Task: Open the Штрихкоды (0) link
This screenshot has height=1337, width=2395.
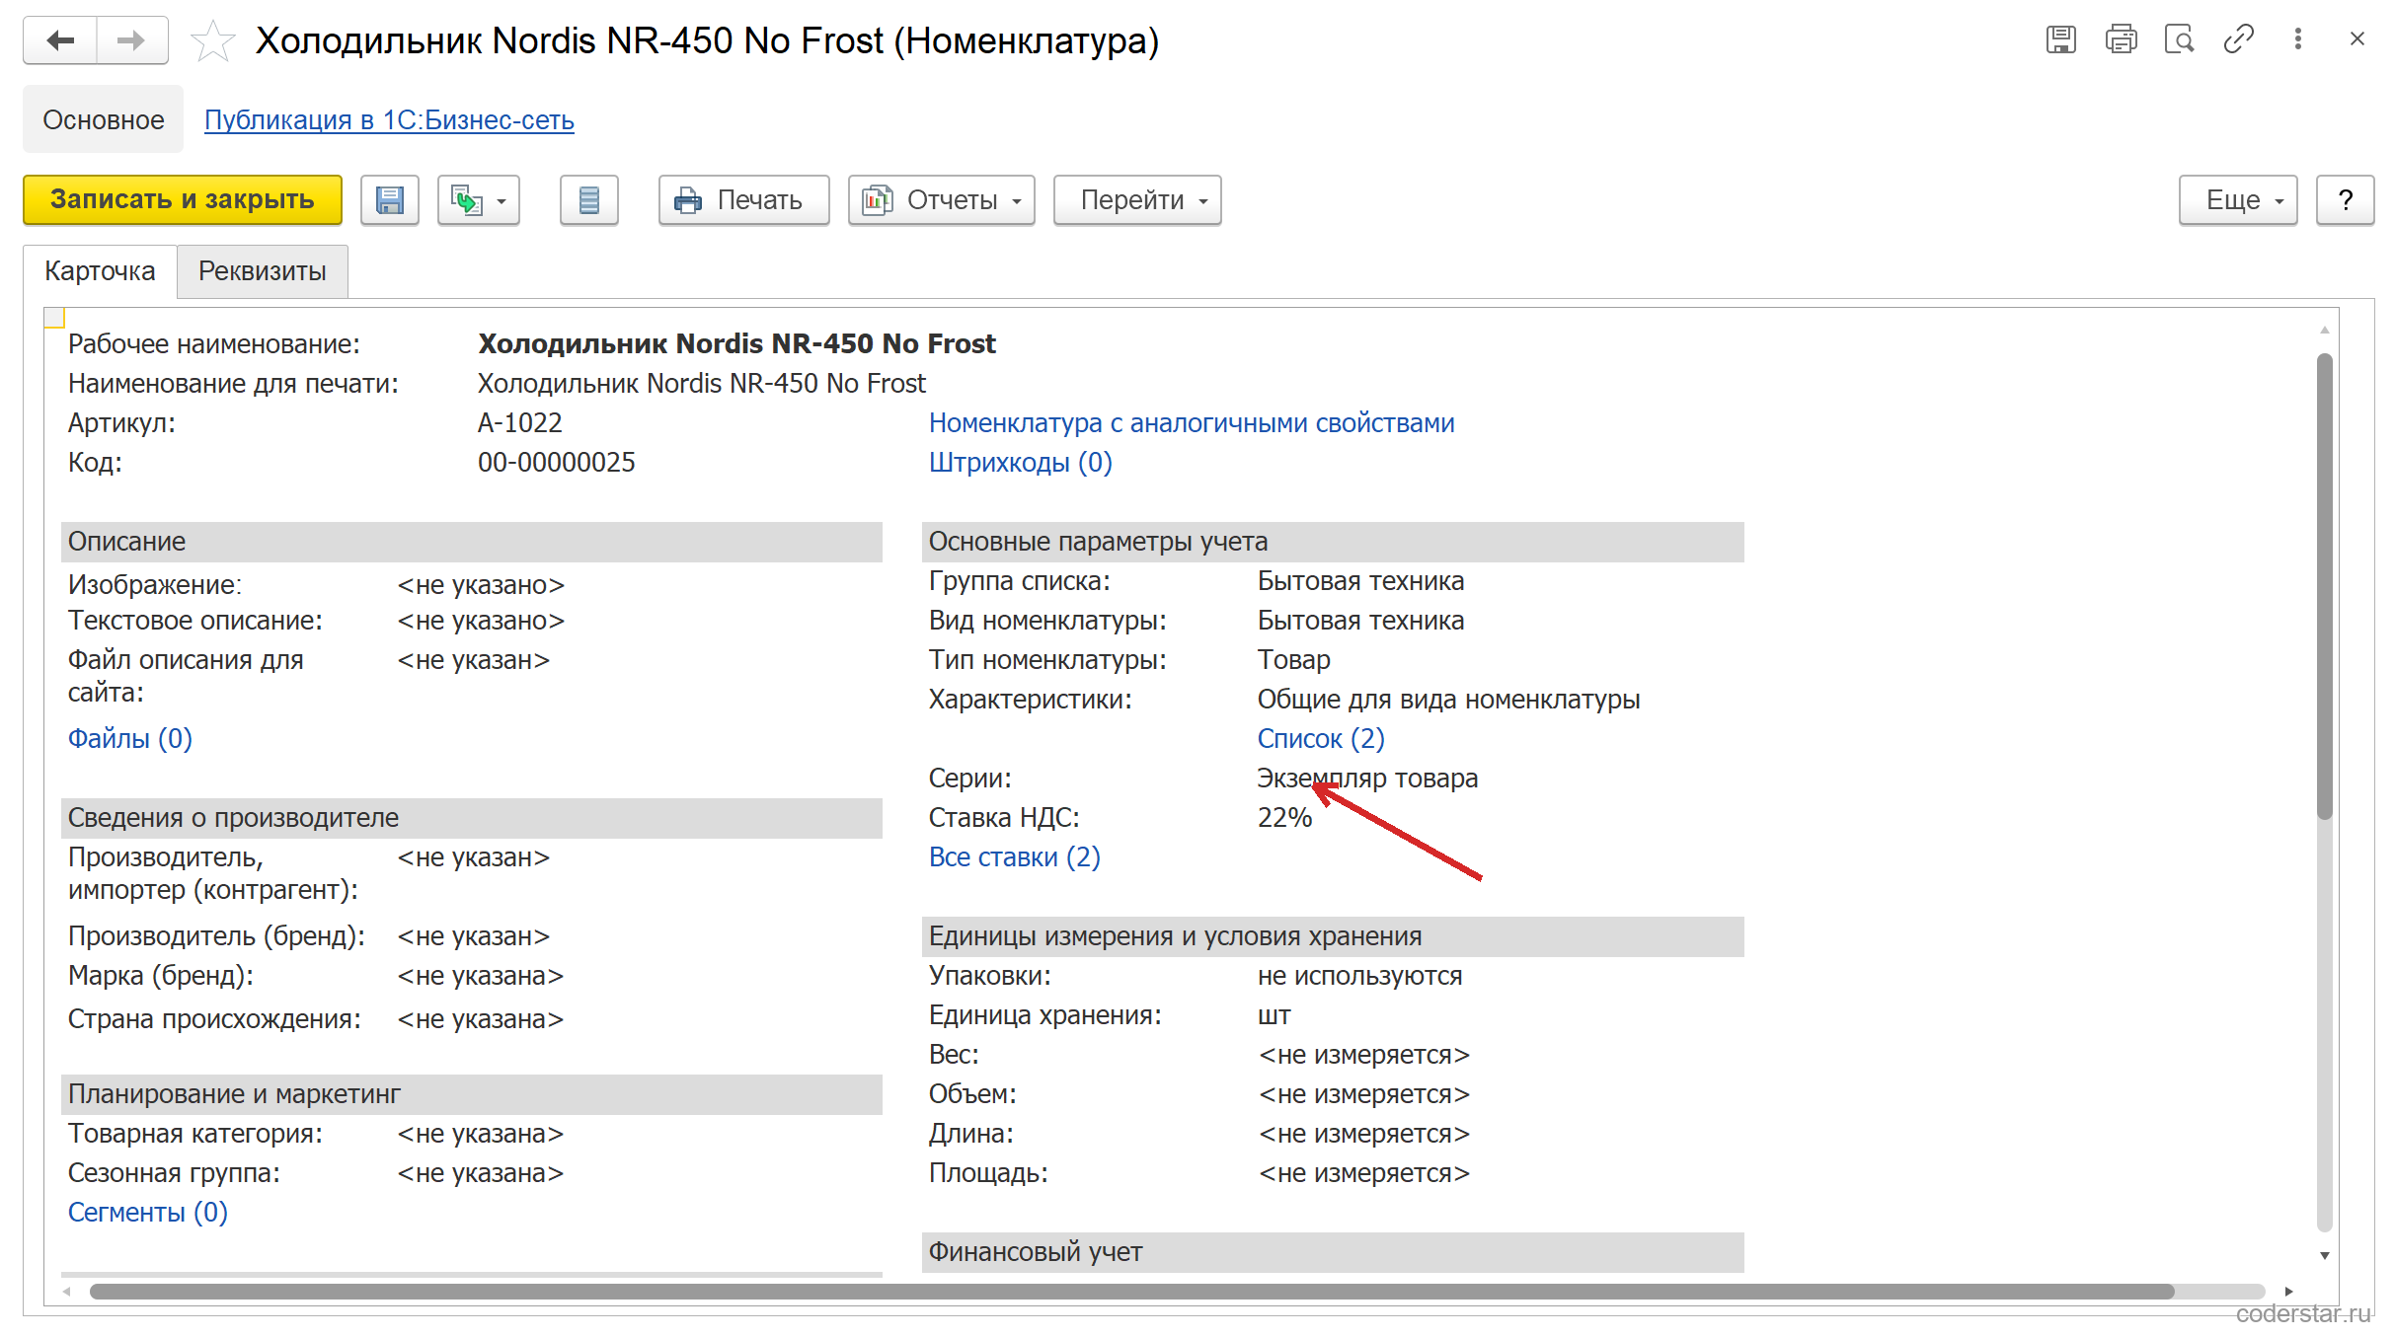Action: pyautogui.click(x=1021, y=463)
